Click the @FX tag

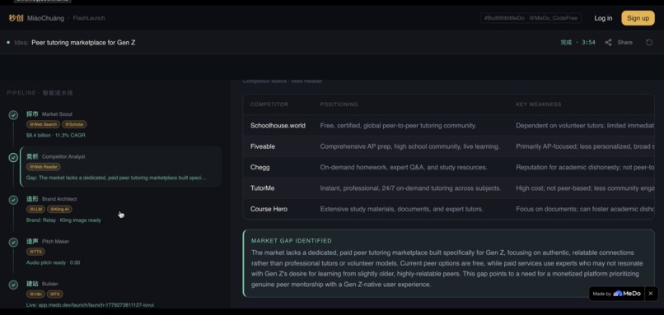54,294
